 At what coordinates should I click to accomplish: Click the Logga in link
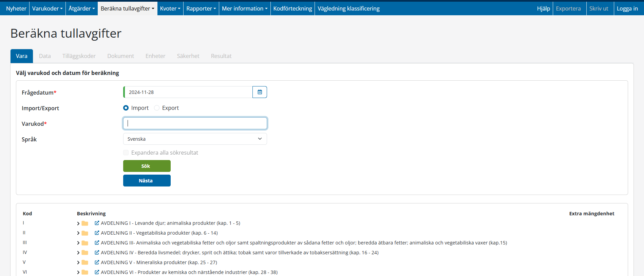point(627,8)
